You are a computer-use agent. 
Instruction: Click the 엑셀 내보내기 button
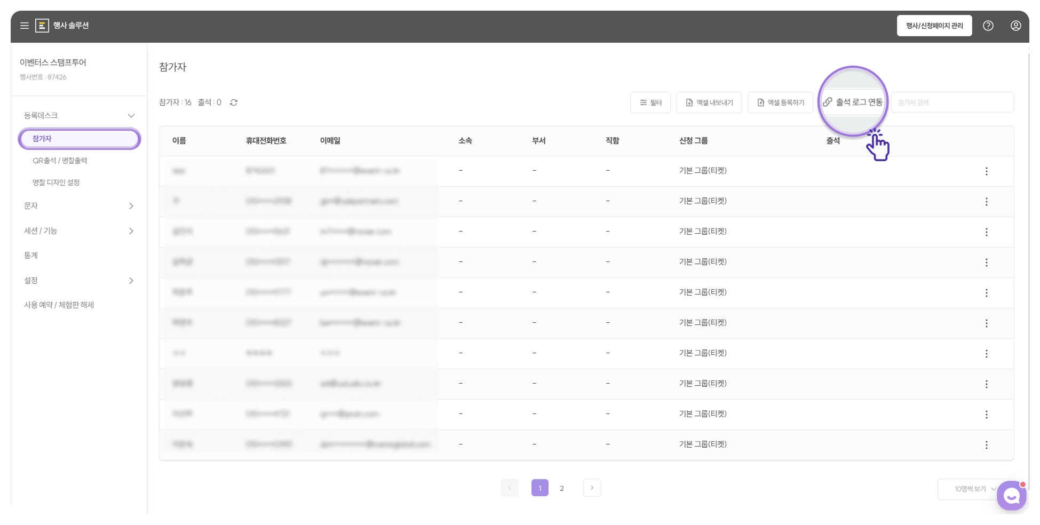(x=709, y=102)
